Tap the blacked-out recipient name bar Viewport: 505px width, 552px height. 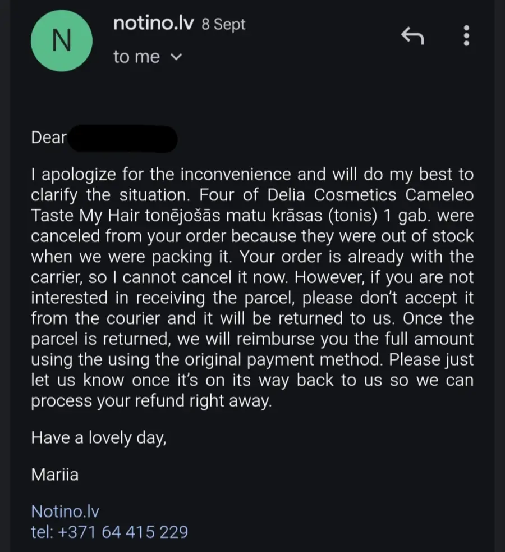[122, 139]
